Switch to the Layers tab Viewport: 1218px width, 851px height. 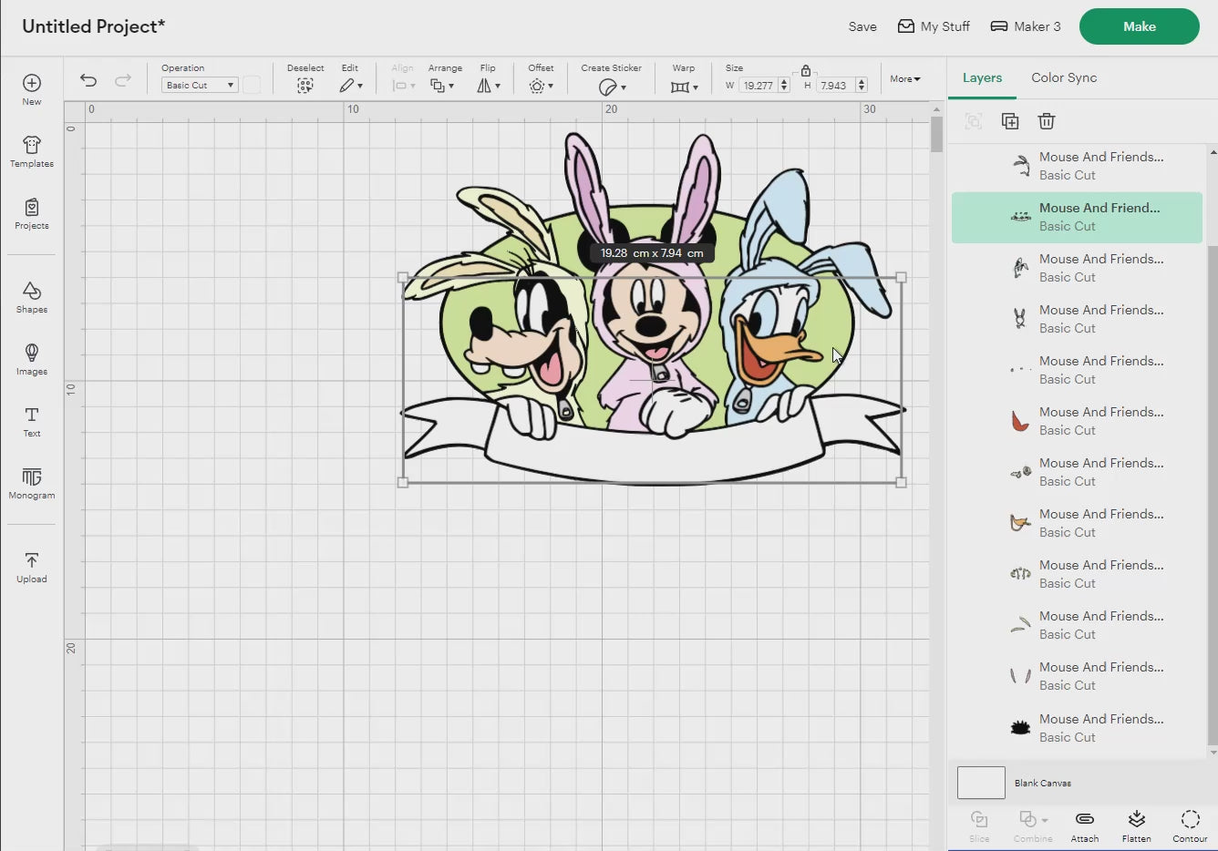click(982, 78)
